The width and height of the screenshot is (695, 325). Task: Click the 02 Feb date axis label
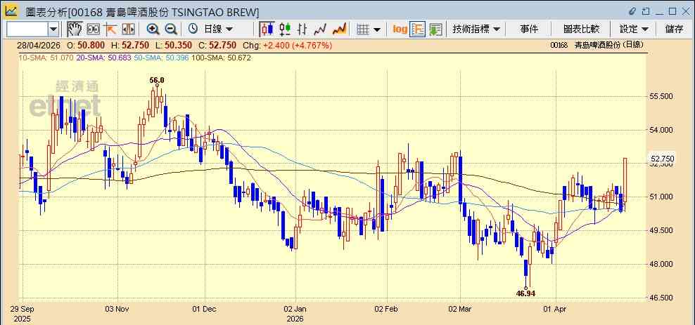pos(387,309)
